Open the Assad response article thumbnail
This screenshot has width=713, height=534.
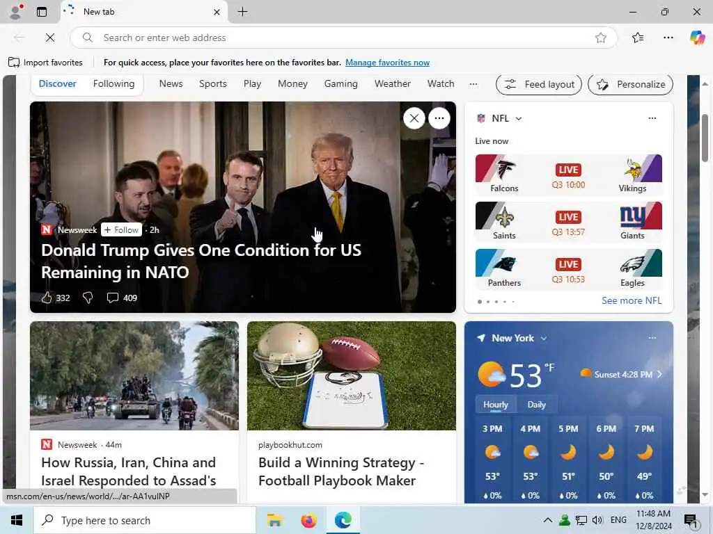tap(134, 375)
